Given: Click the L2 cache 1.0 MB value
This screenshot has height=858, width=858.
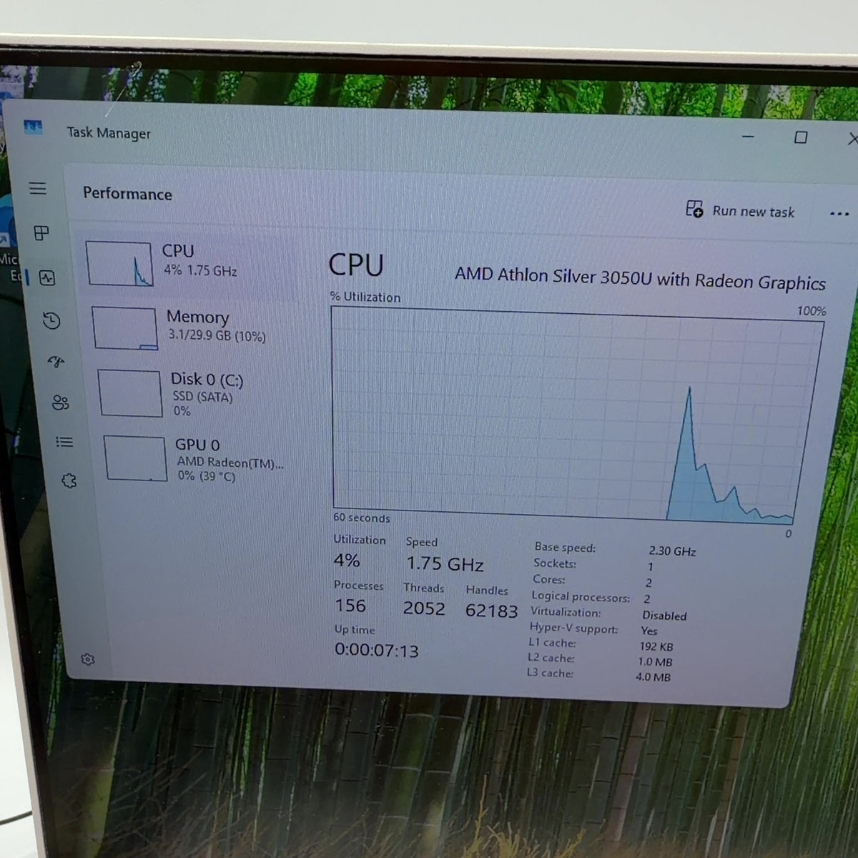Looking at the screenshot, I should (x=655, y=661).
